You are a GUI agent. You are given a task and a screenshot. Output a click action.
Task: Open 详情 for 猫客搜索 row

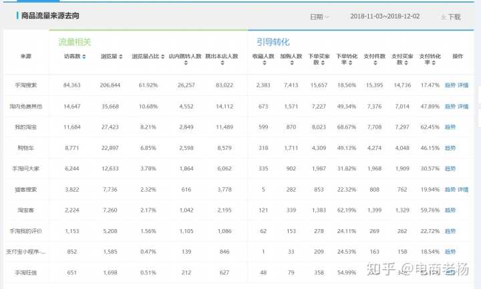click(463, 189)
